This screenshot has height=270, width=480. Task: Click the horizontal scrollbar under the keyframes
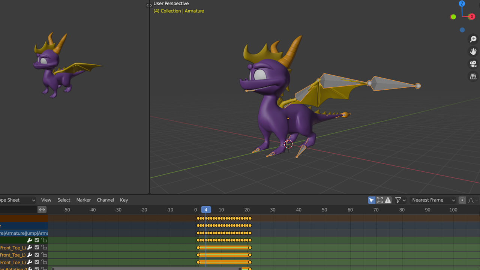[x=147, y=268]
